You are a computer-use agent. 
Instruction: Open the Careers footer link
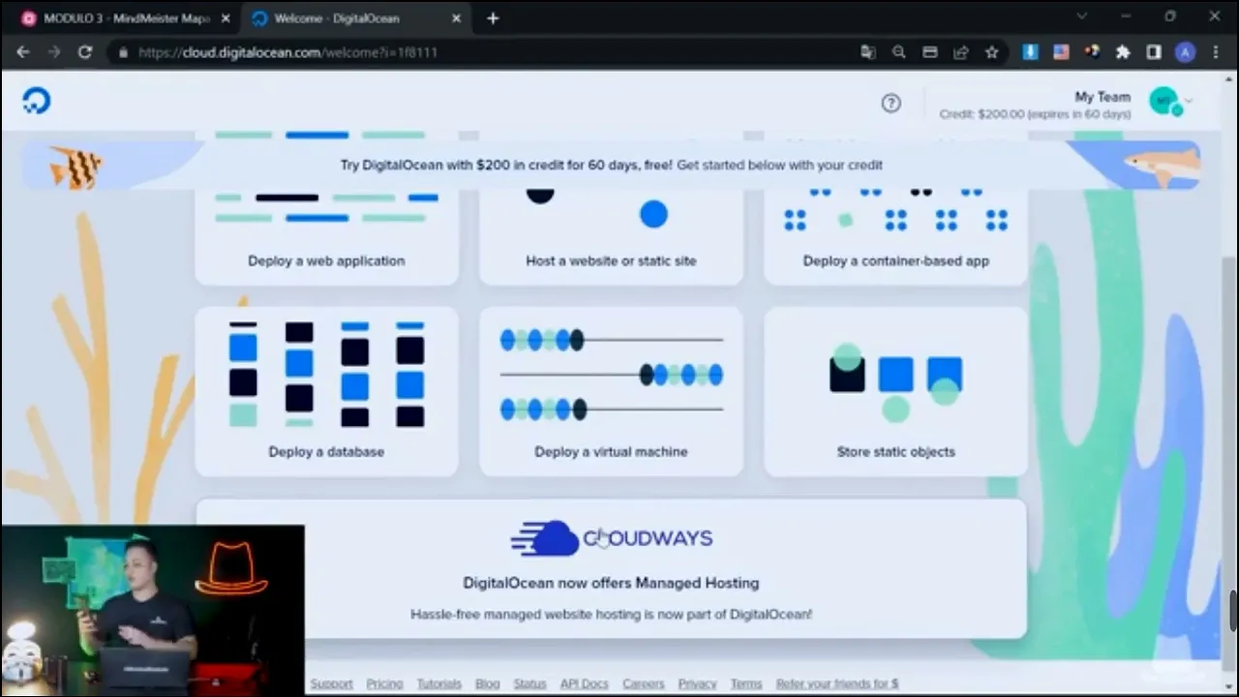[643, 683]
